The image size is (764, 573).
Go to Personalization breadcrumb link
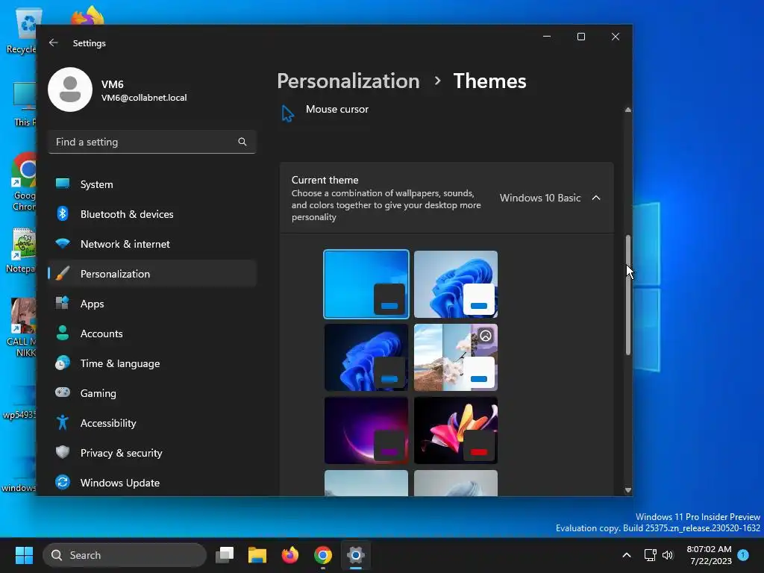tap(348, 81)
